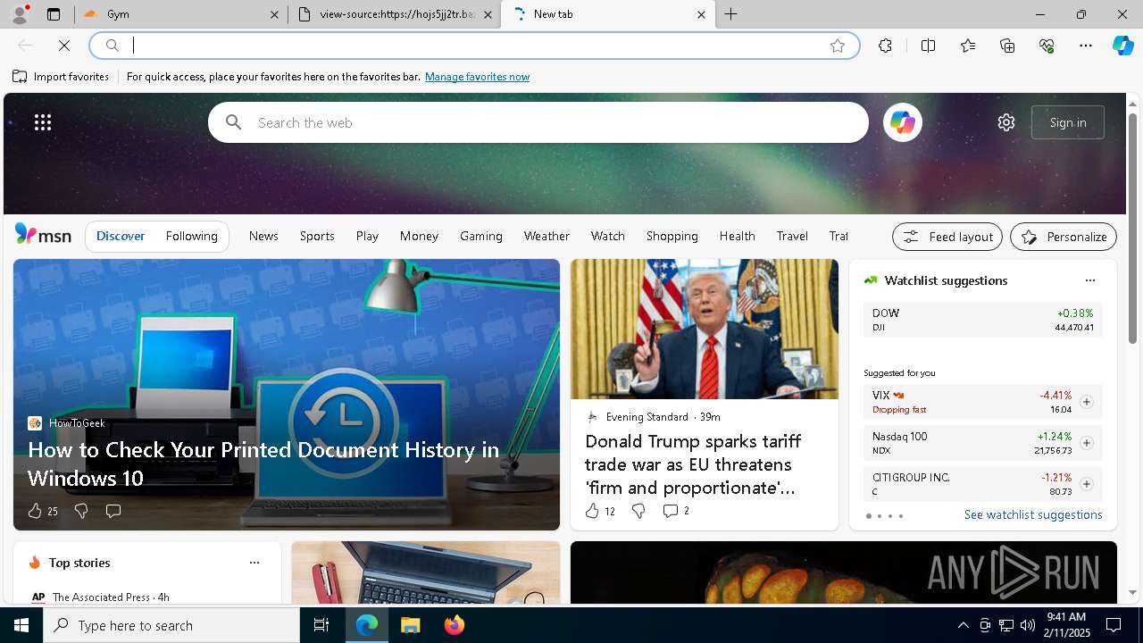Open Watchlist suggestions more options
Image resolution: width=1143 pixels, height=643 pixels.
1090,280
